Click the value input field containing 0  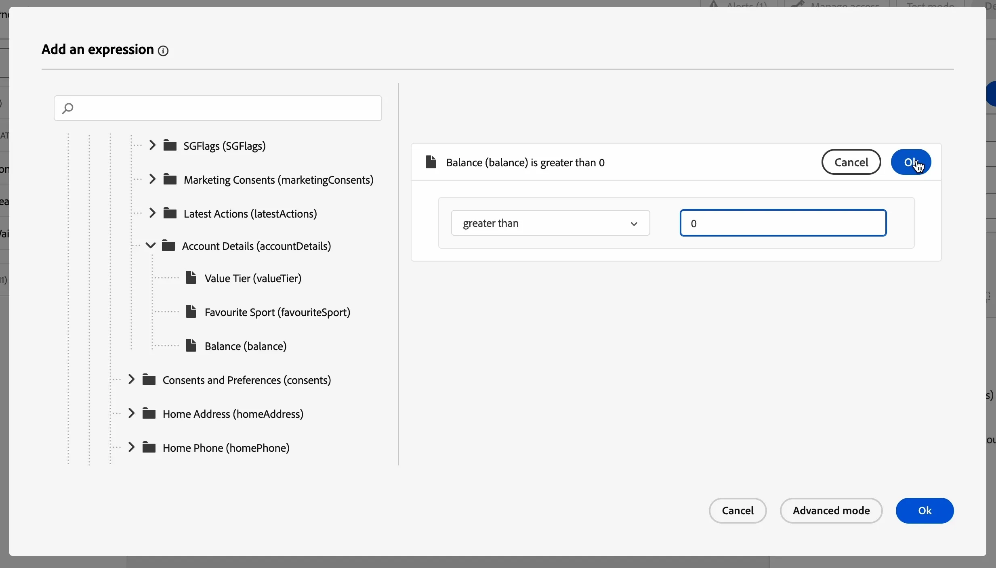tap(783, 223)
